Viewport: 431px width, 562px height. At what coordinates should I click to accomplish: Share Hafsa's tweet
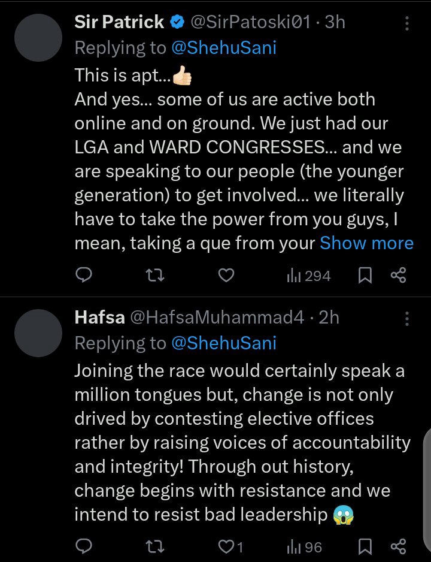[x=398, y=547]
